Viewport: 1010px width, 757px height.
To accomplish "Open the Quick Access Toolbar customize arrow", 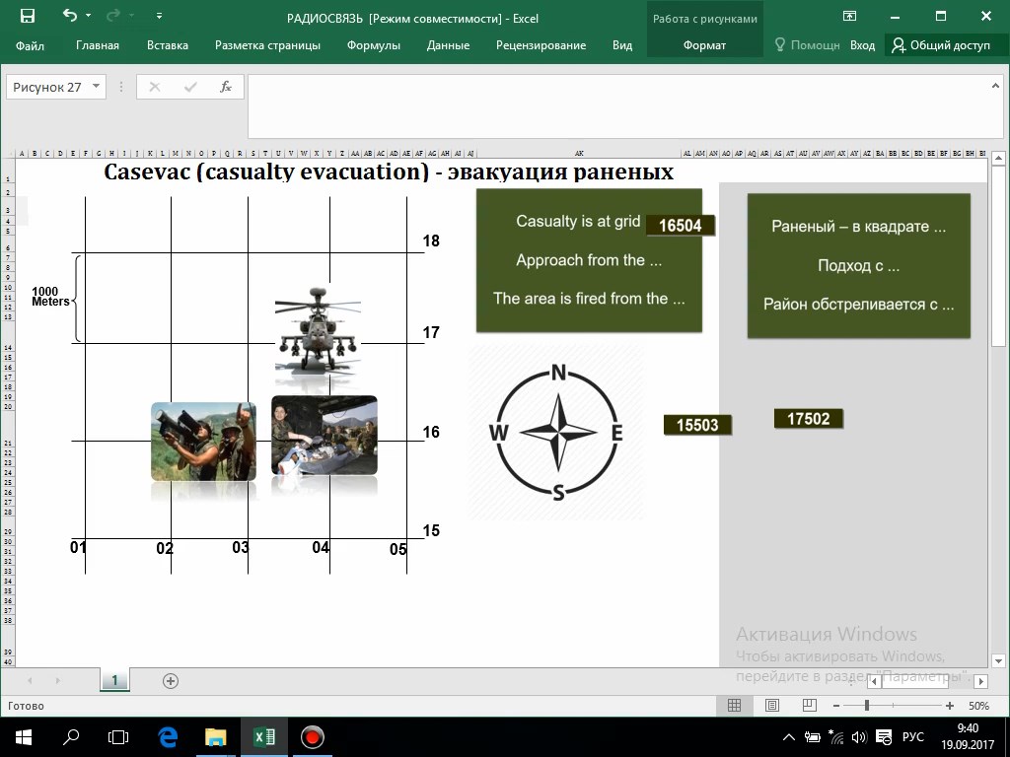I will click(x=159, y=16).
